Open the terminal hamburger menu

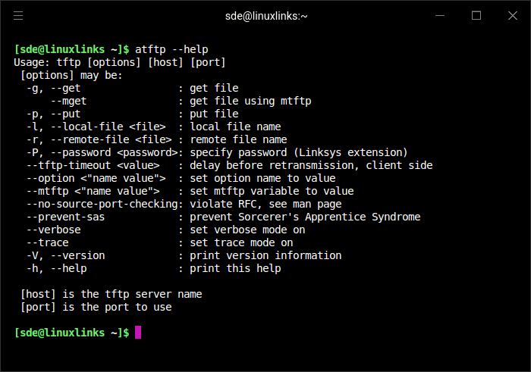click(x=18, y=15)
